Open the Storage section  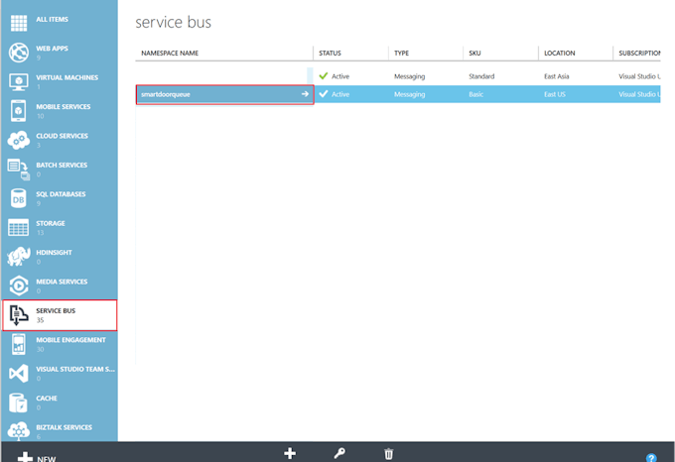(x=60, y=227)
